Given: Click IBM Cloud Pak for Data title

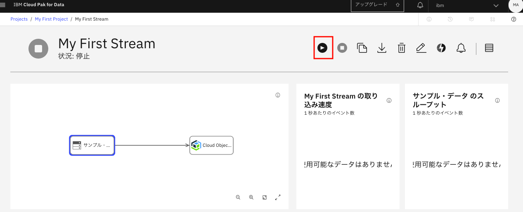Looking at the screenshot, I should 39,5.
